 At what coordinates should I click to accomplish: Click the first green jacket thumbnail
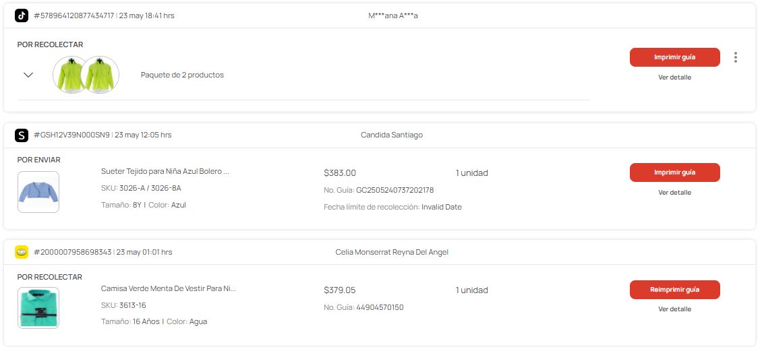(71, 75)
